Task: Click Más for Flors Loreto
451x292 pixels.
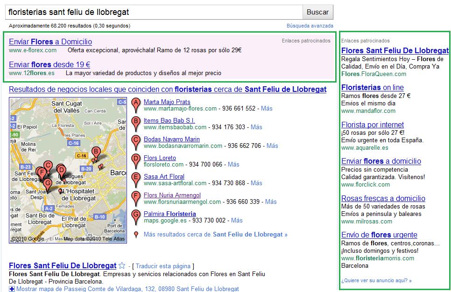Action: 233,164
